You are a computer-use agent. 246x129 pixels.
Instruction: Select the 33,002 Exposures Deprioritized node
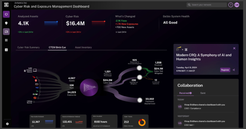coord(140,100)
